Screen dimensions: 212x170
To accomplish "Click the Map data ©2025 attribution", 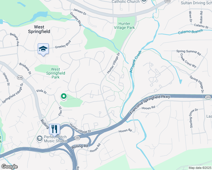I will point(200,168).
